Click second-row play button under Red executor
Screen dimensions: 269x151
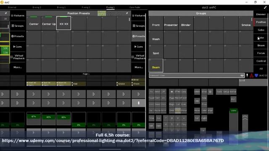tap(79, 103)
